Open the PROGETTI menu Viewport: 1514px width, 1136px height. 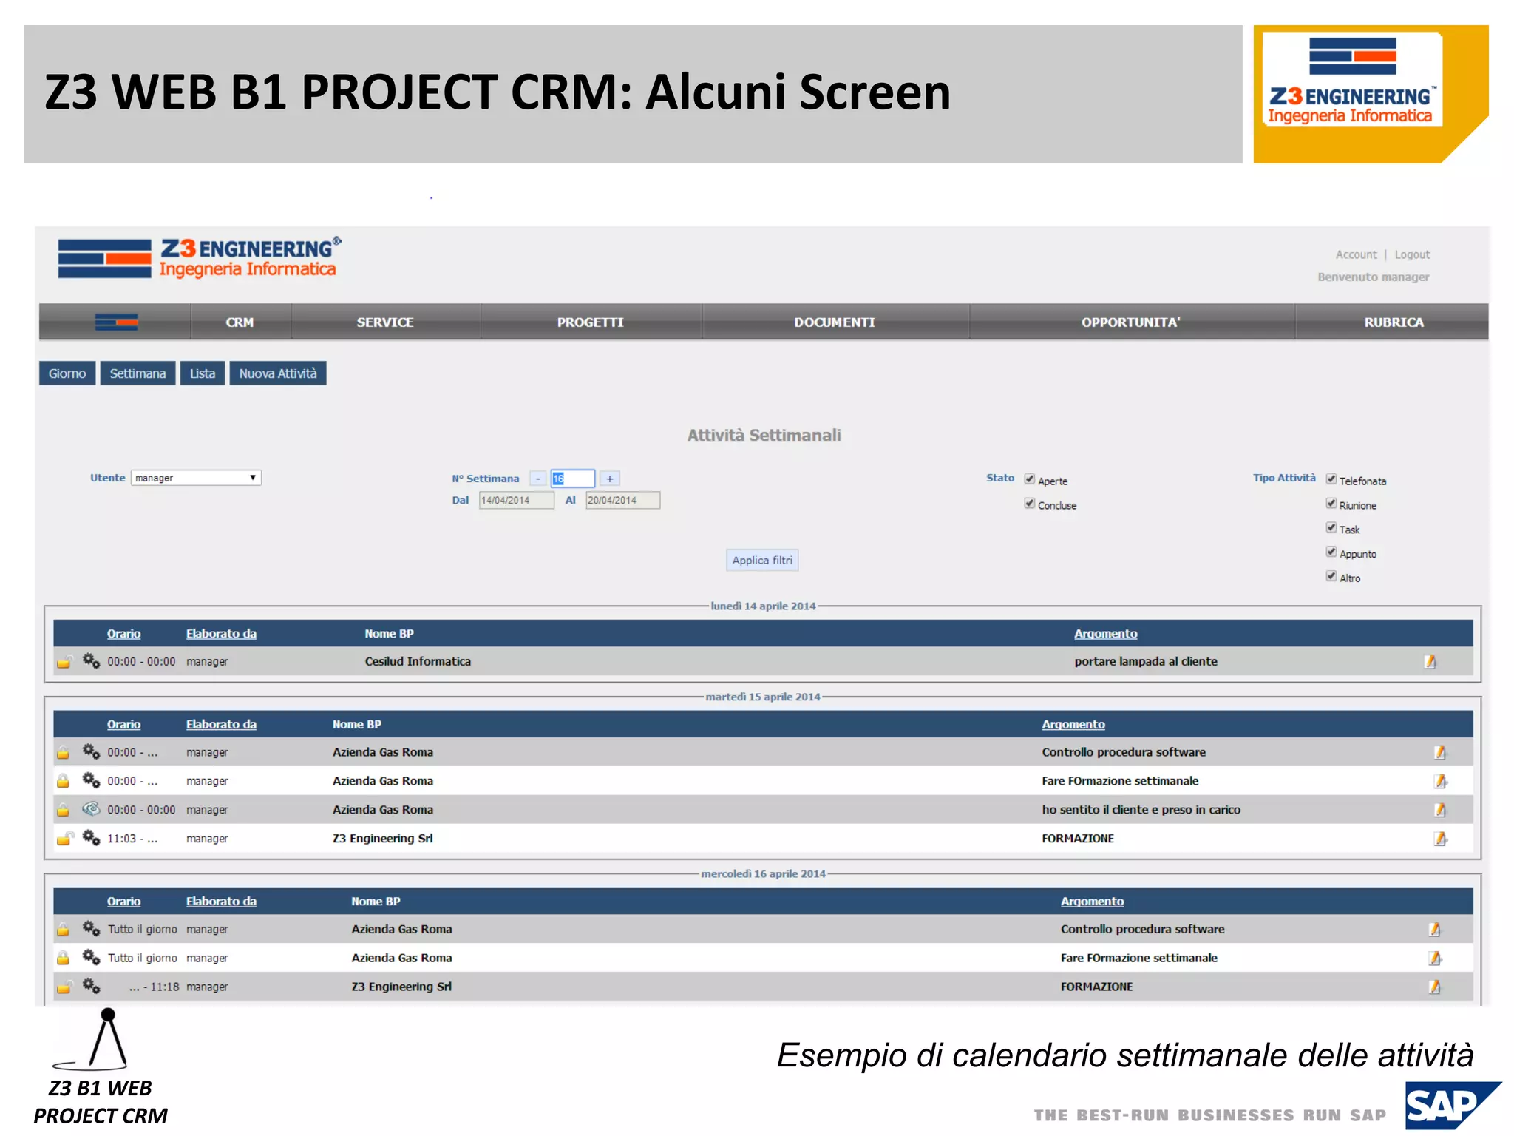pos(591,322)
